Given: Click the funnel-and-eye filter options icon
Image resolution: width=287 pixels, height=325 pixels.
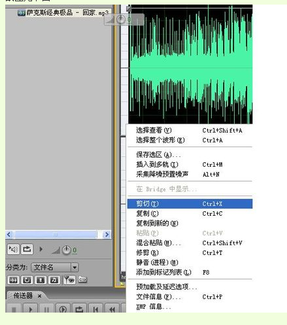Looking at the screenshot, I should tap(69, 280).
